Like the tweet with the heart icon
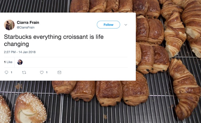201x123 pixels. coord(42,73)
